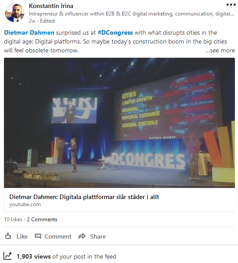View the 10 Likes list
The height and width of the screenshot is (263, 238).
coord(13,219)
